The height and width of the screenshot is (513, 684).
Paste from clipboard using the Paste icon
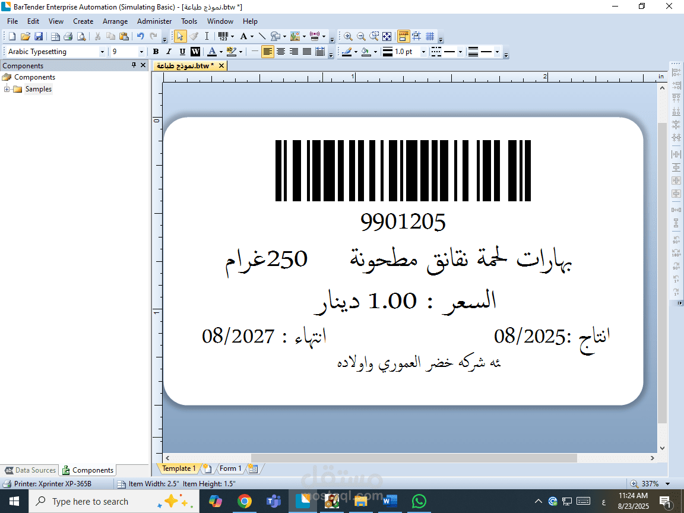point(124,36)
